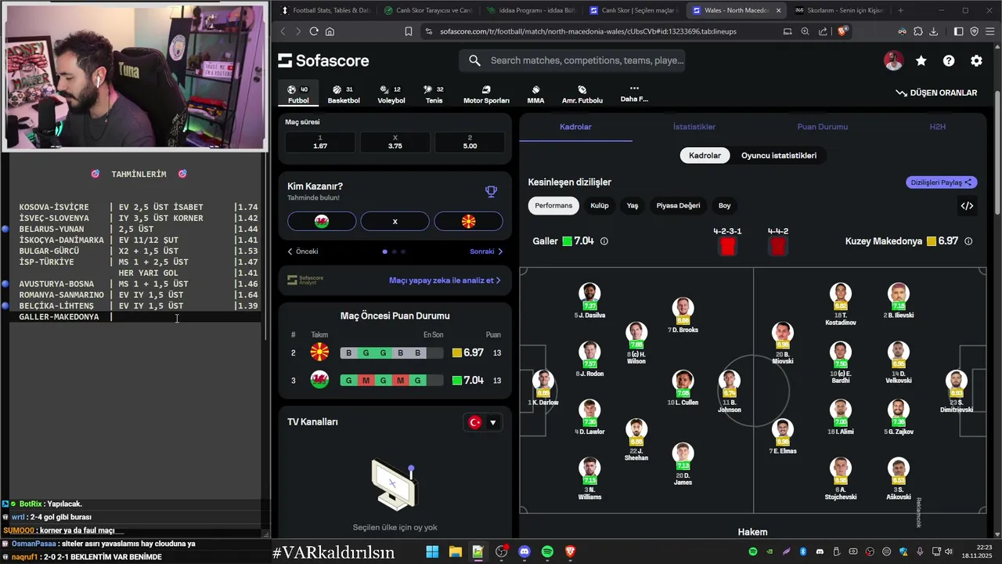The image size is (1002, 564).
Task: Select the Performans filter chip
Action: tap(554, 206)
